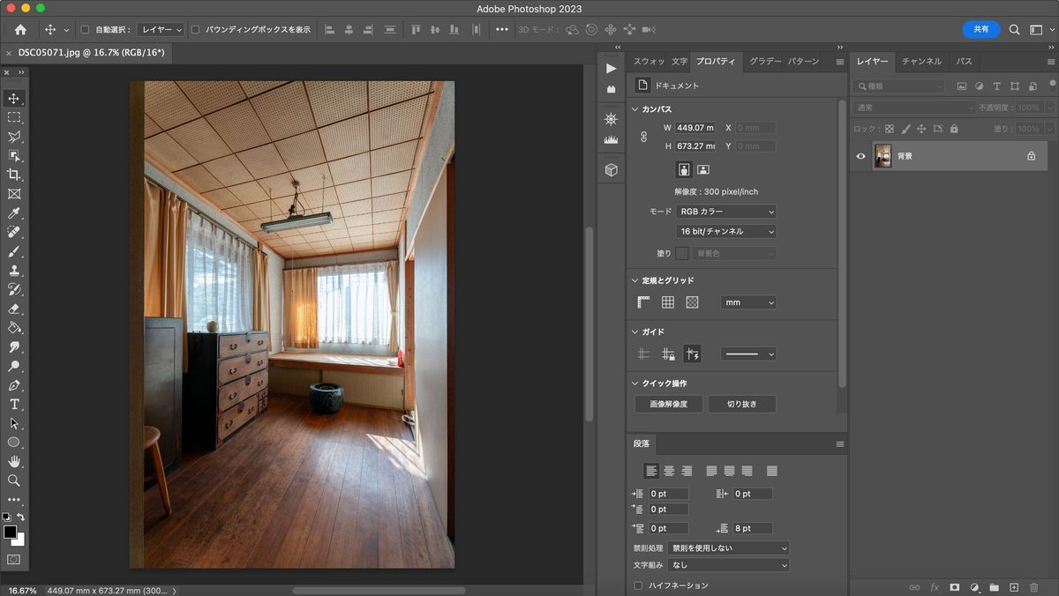Screen dimensions: 1059x596
Task: Select the Hand tool
Action: pos(14,461)
